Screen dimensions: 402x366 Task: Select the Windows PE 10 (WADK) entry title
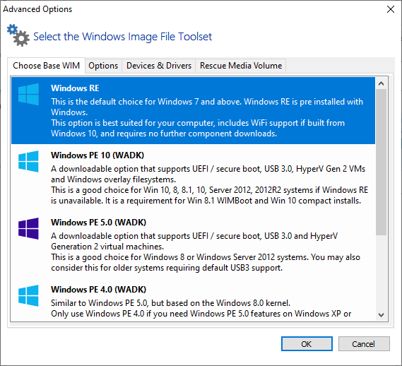[97, 155]
